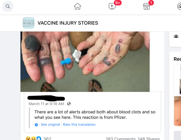The image size is (181, 140).
Task: Open translation settings gear icon
Action: [x=36, y=125]
